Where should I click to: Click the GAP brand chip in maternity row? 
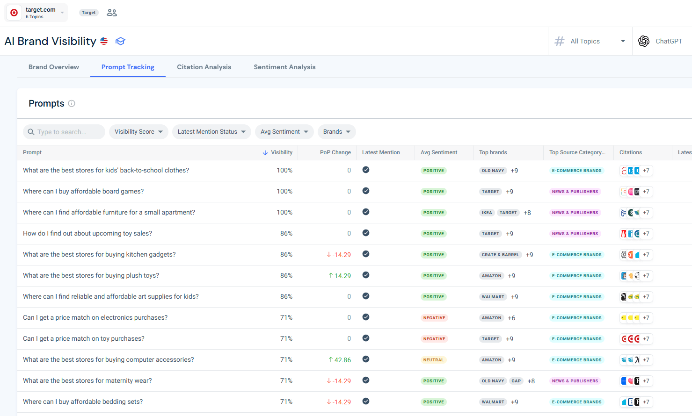coord(516,381)
